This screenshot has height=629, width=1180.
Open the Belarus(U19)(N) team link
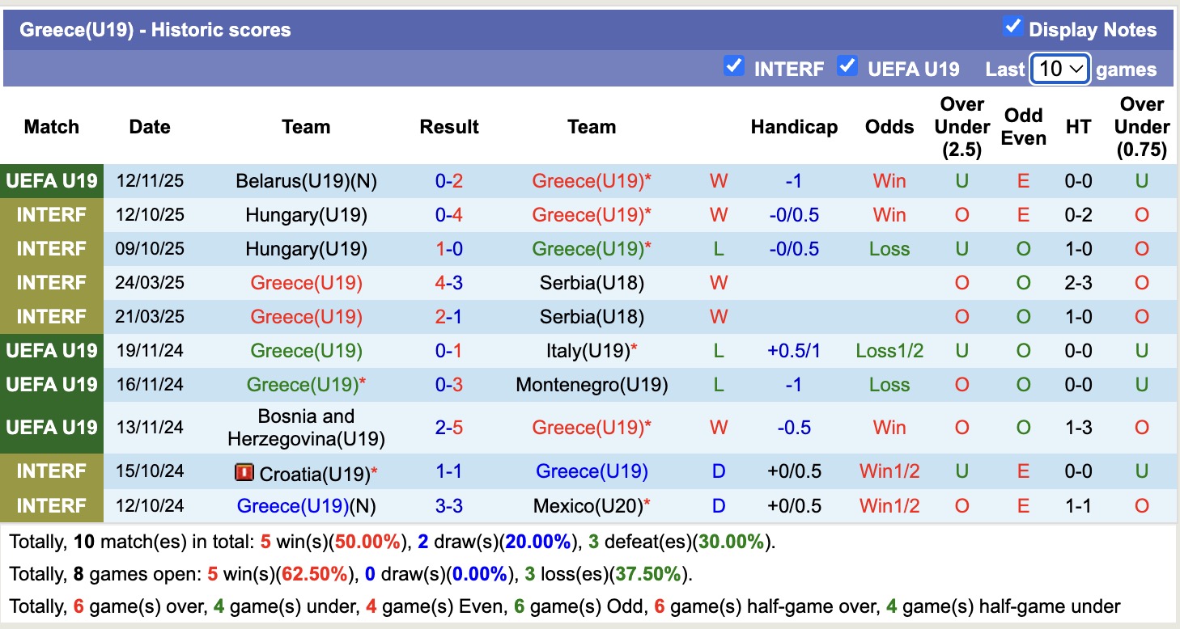point(306,181)
